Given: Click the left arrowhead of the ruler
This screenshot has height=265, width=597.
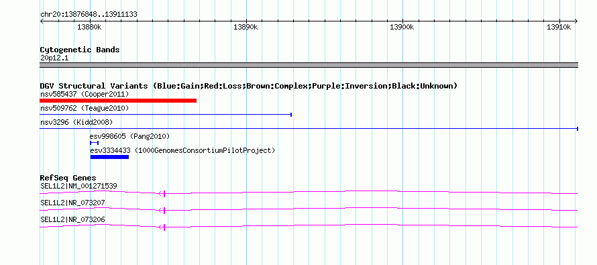Looking at the screenshot, I should [x=42, y=21].
